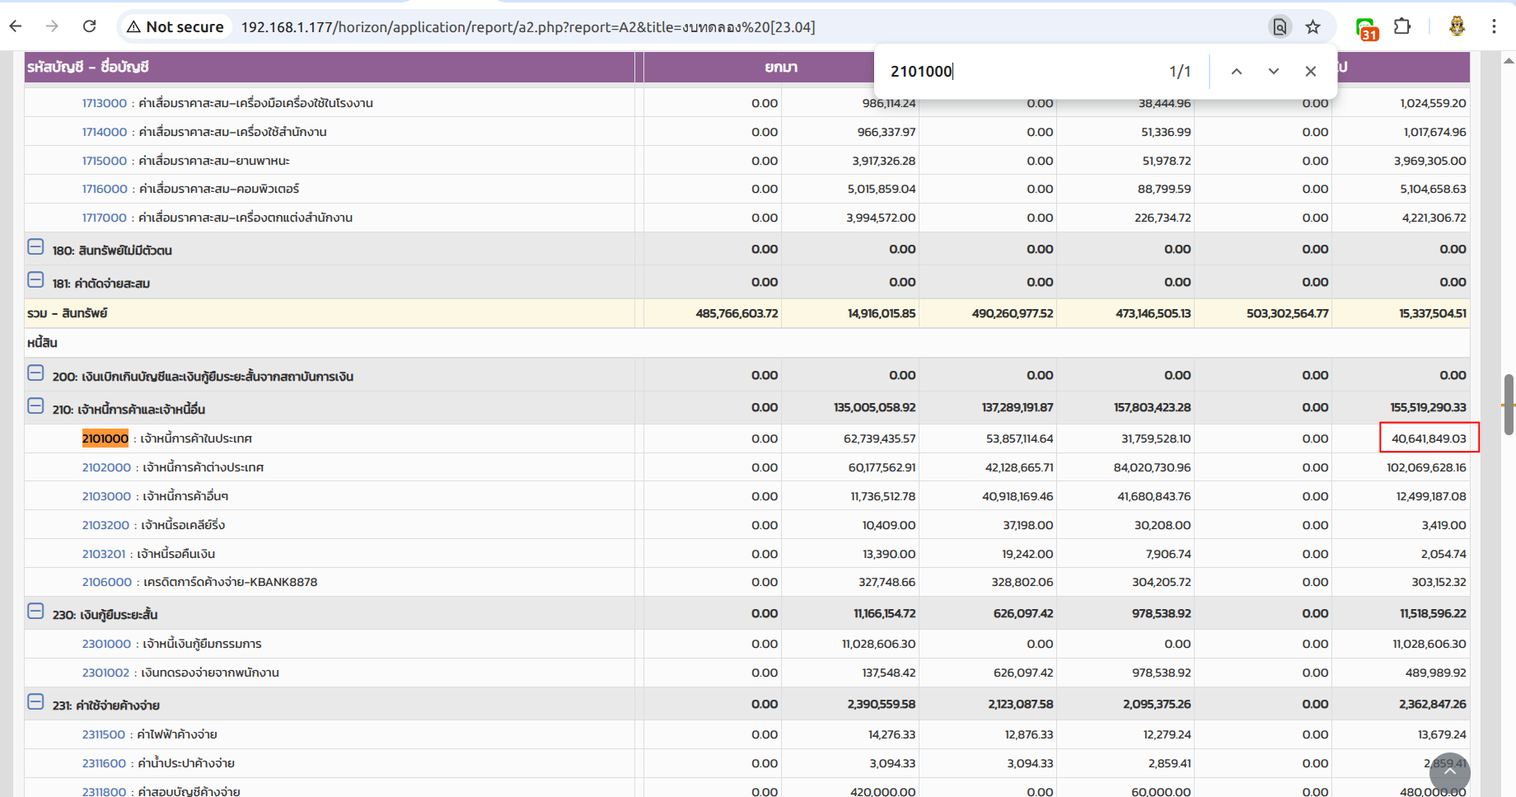Click the vertical scrollbar thumb
The width and height of the screenshot is (1516, 797).
(1509, 404)
